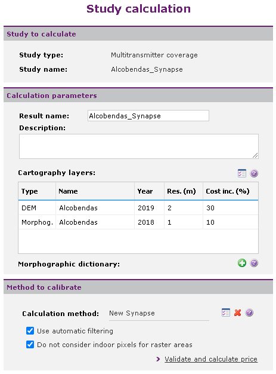Image resolution: width=276 pixels, height=374 pixels.
Task: Click Alcobendas_Synapse study name text
Action: pos(147,69)
